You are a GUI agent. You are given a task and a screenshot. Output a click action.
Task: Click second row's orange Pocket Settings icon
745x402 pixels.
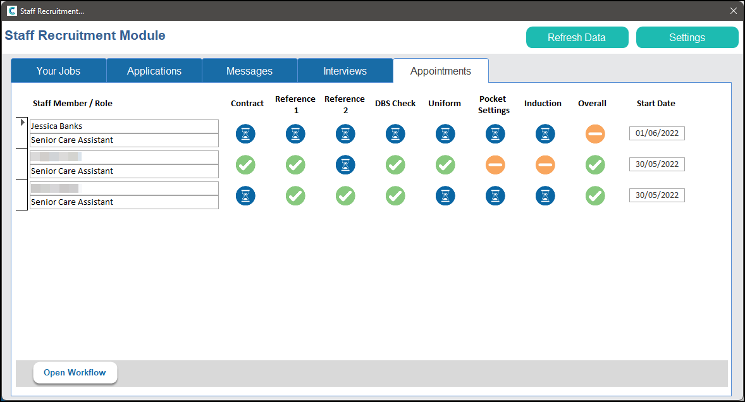pyautogui.click(x=495, y=164)
